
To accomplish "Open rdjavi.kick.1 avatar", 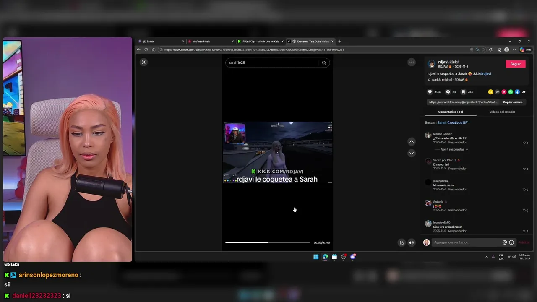I will tap(431, 64).
